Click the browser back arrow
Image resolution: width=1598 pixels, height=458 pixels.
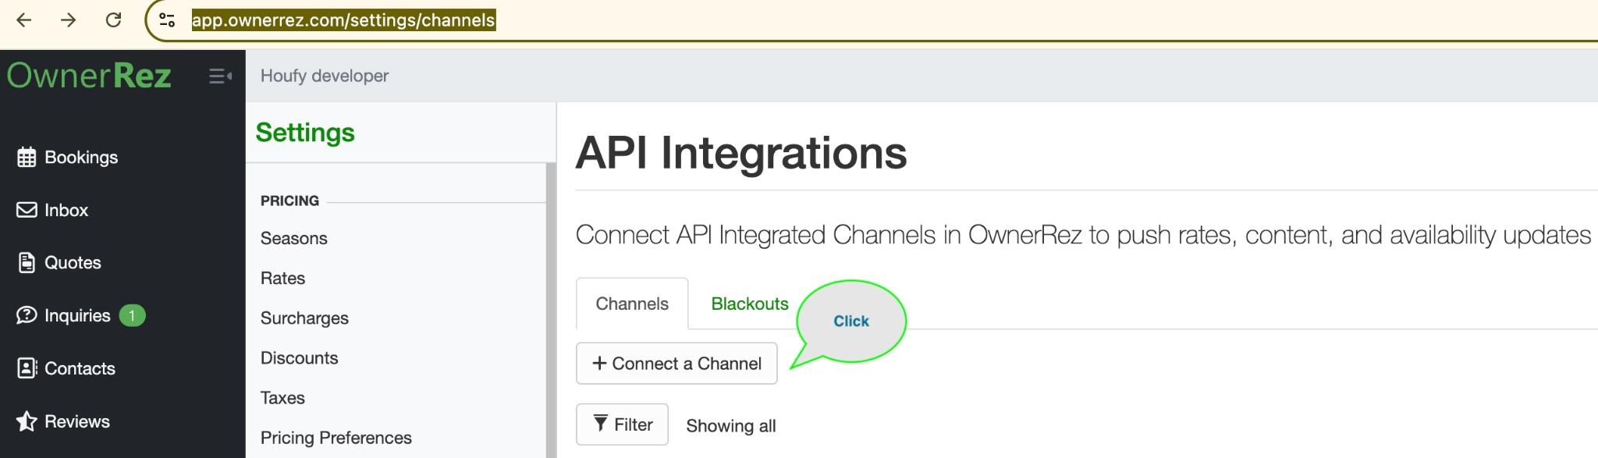[x=24, y=20]
